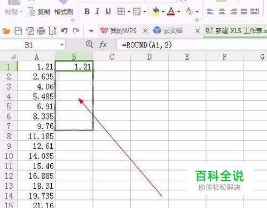Print the document
The width and height of the screenshot is (267, 208).
tap(41, 31)
